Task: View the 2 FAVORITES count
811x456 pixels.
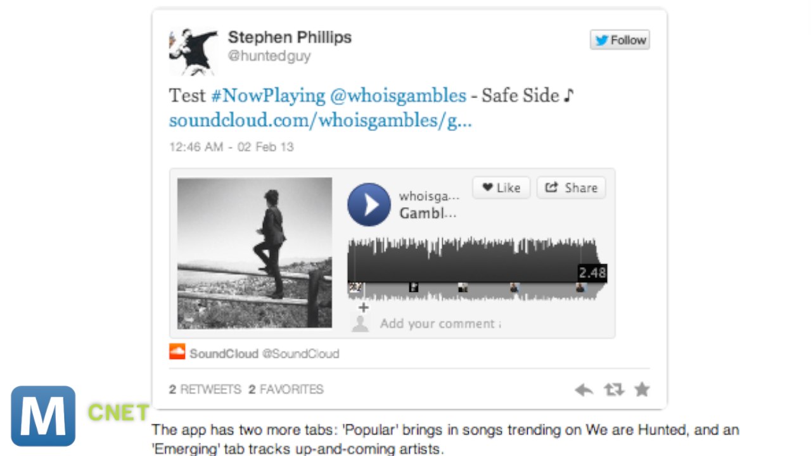Action: click(286, 389)
